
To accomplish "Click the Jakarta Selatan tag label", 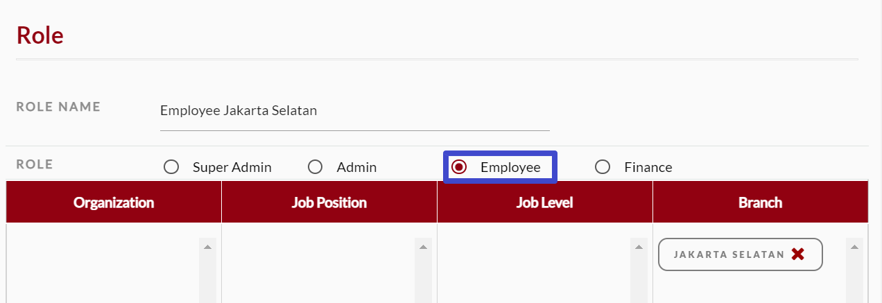I will (x=729, y=254).
